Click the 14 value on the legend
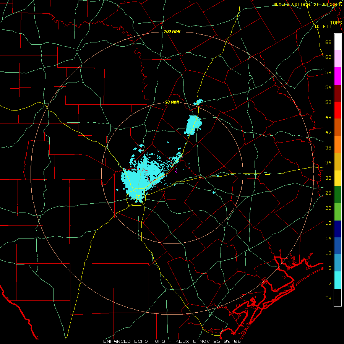344x344 pixels. point(328,238)
